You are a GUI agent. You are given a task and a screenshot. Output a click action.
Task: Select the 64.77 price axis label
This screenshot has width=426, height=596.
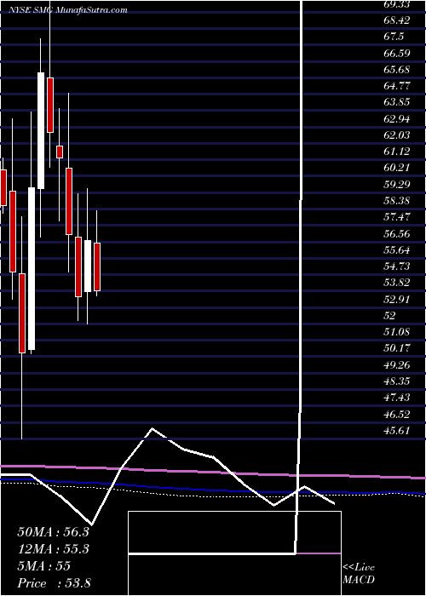397,86
